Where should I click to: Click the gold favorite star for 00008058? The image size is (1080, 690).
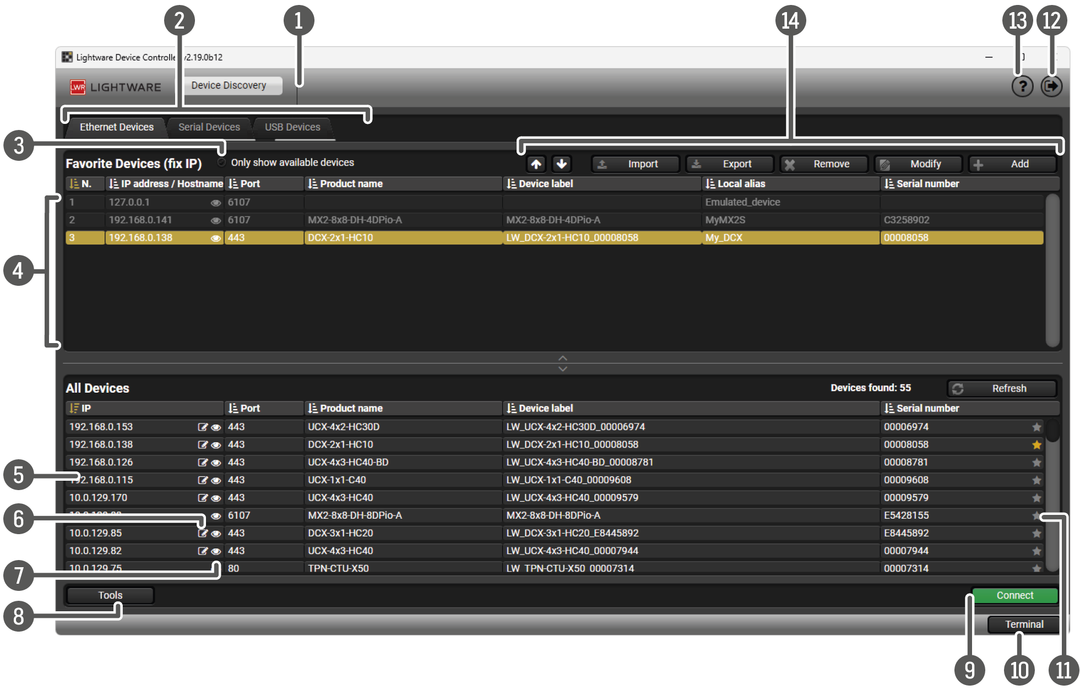1036,445
